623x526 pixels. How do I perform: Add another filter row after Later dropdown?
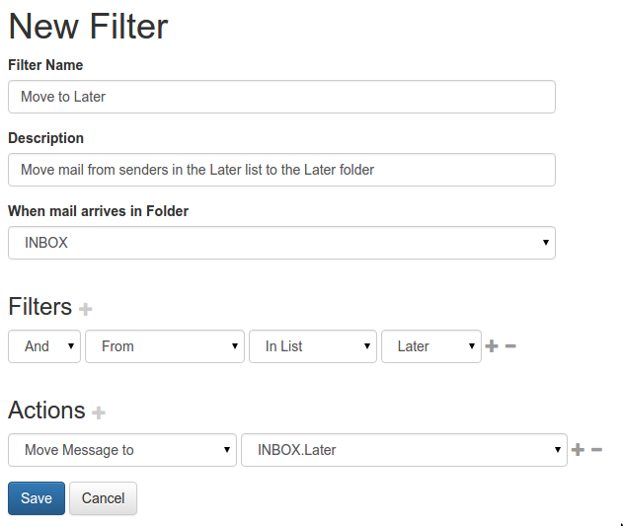coord(492,346)
